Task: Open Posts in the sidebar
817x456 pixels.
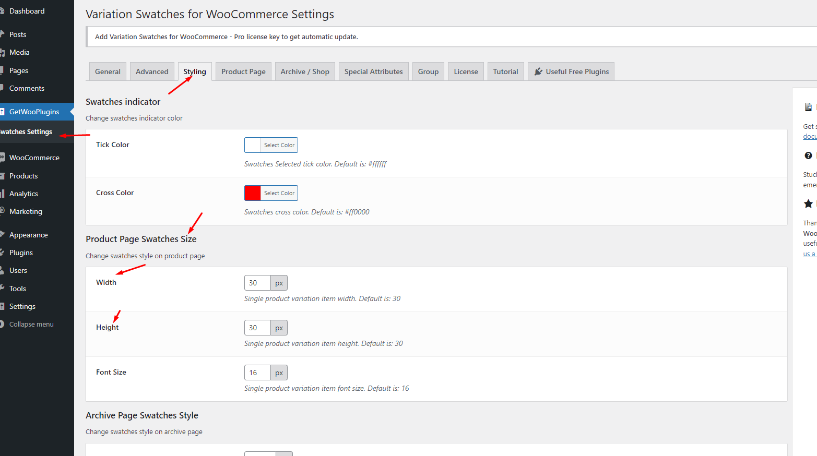Action: point(18,34)
